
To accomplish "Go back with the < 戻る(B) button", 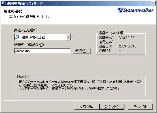I will (87, 107).
